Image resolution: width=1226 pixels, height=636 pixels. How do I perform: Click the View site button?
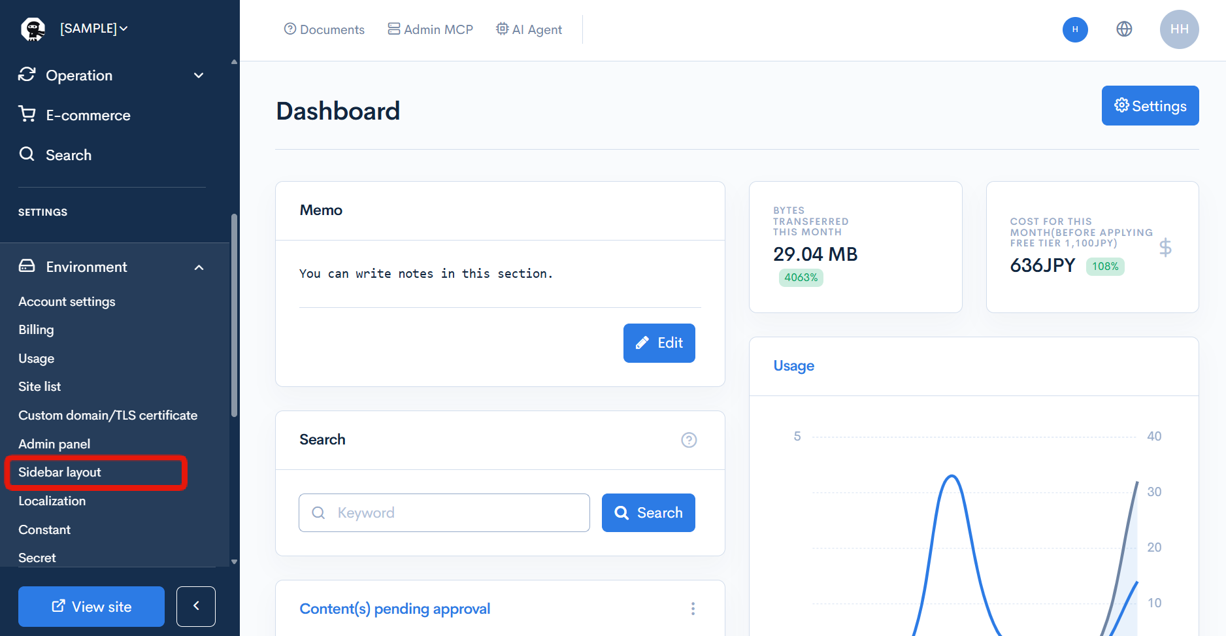pos(91,607)
